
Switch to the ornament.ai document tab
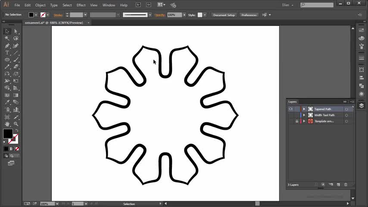(54, 23)
